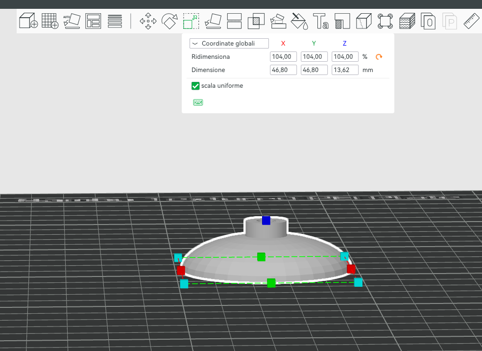The height and width of the screenshot is (351, 482).
Task: Click the Ridimensiona X percentage field
Action: tap(283, 56)
